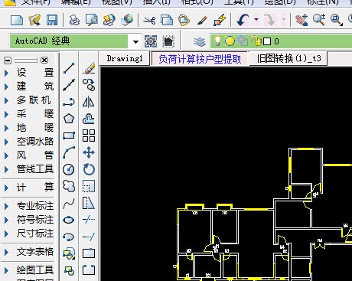Select the Move modify tool
The height and width of the screenshot is (281, 352).
[89, 152]
